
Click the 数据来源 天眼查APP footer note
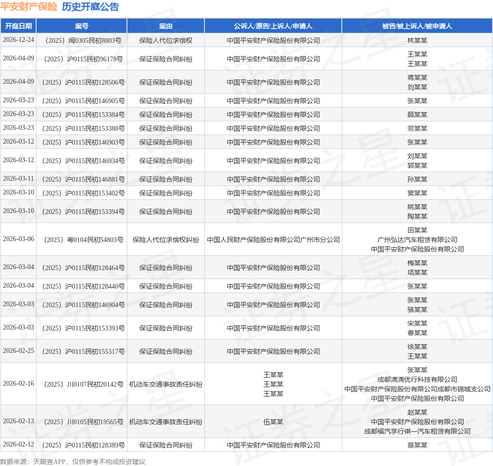coord(72,462)
